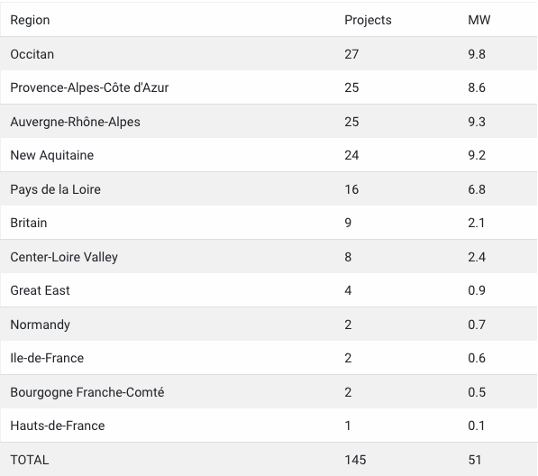Viewport: 538px width, 476px height.
Task: Click the Region column header
Action: click(30, 20)
